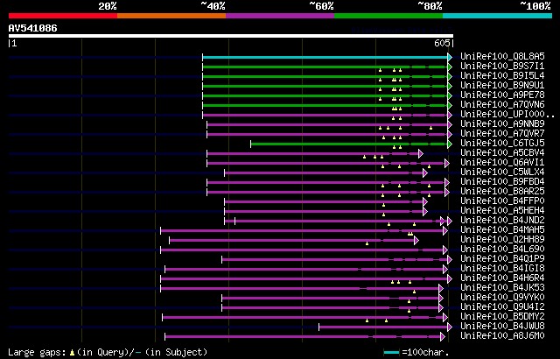Click the purple ~60% legend segment
The height and width of the screenshot is (359, 560).
click(280, 16)
